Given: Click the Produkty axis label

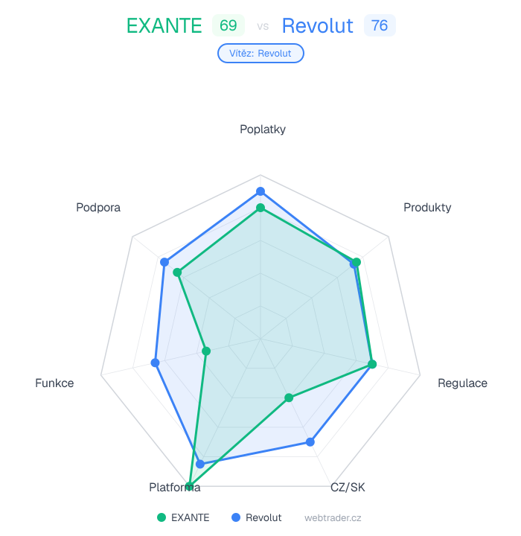Looking at the screenshot, I should pos(427,208).
